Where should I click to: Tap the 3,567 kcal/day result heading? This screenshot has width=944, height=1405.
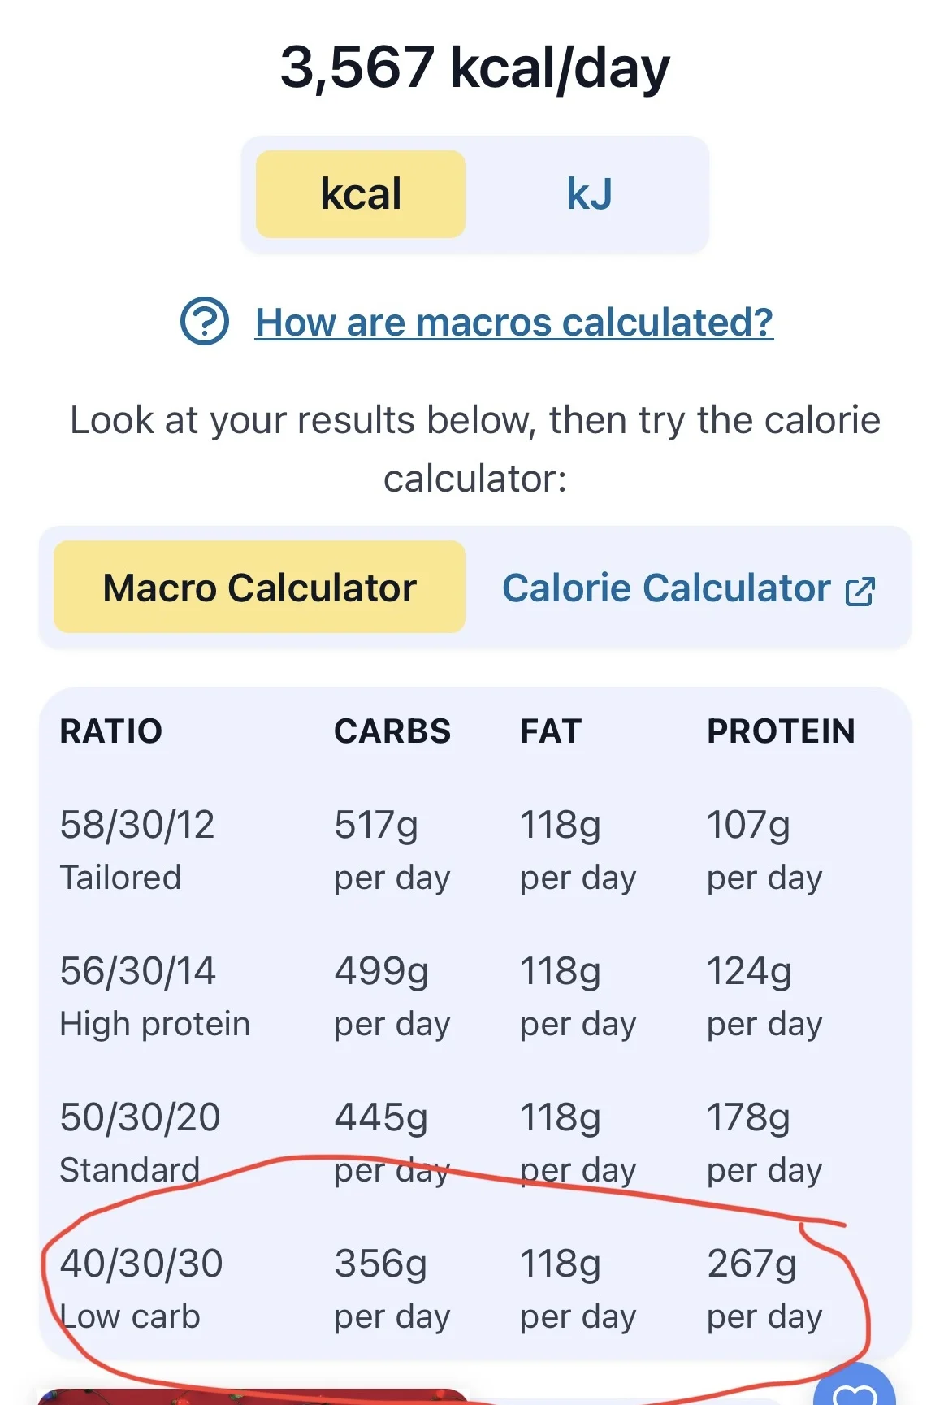[x=474, y=67]
